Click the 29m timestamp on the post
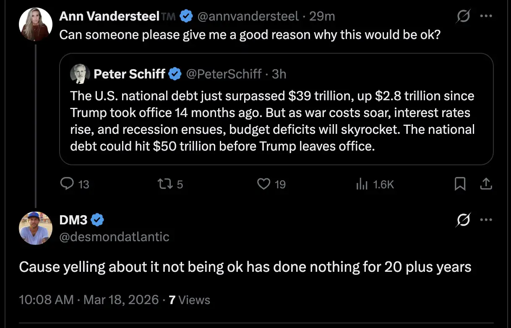The image size is (511, 328). (322, 17)
